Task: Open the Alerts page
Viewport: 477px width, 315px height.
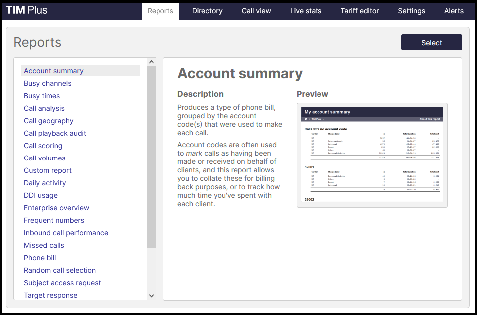Action: pos(453,11)
